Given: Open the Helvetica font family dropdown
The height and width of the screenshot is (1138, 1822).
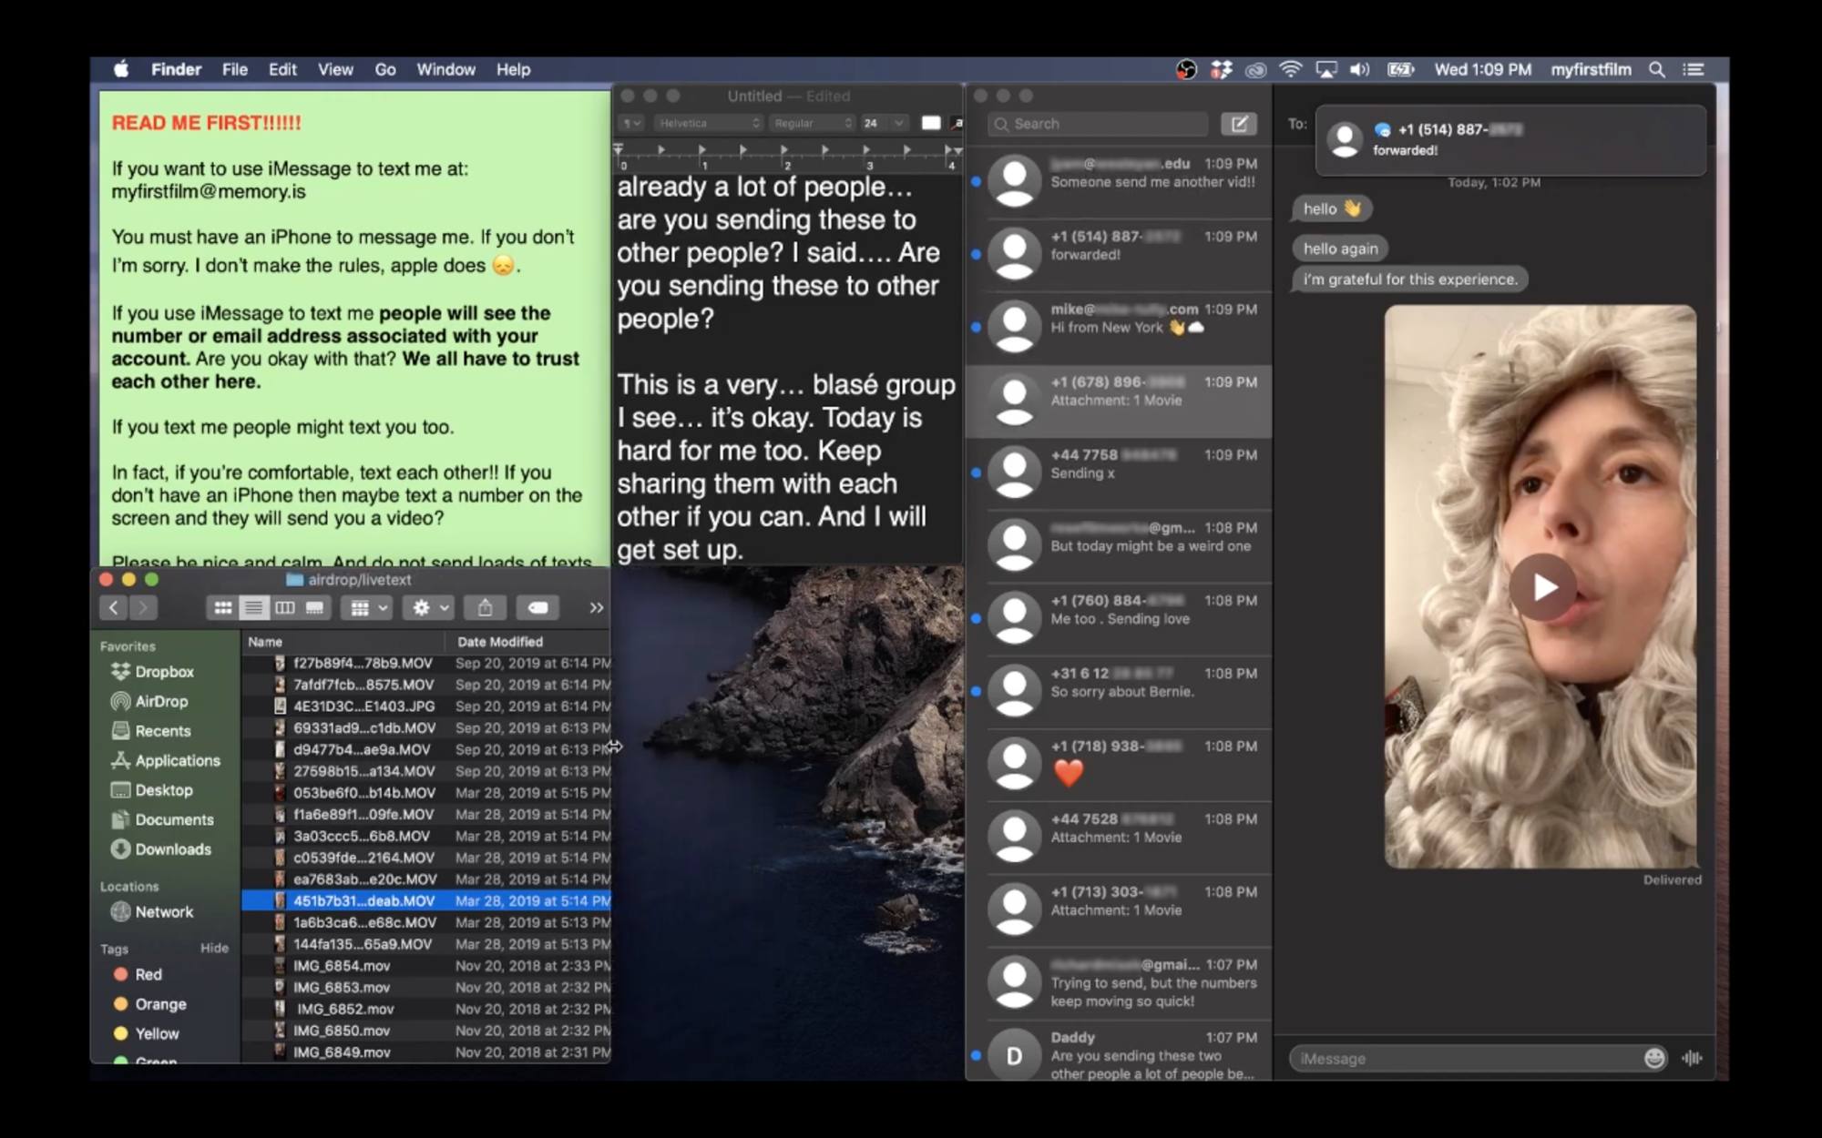Looking at the screenshot, I should [x=709, y=123].
